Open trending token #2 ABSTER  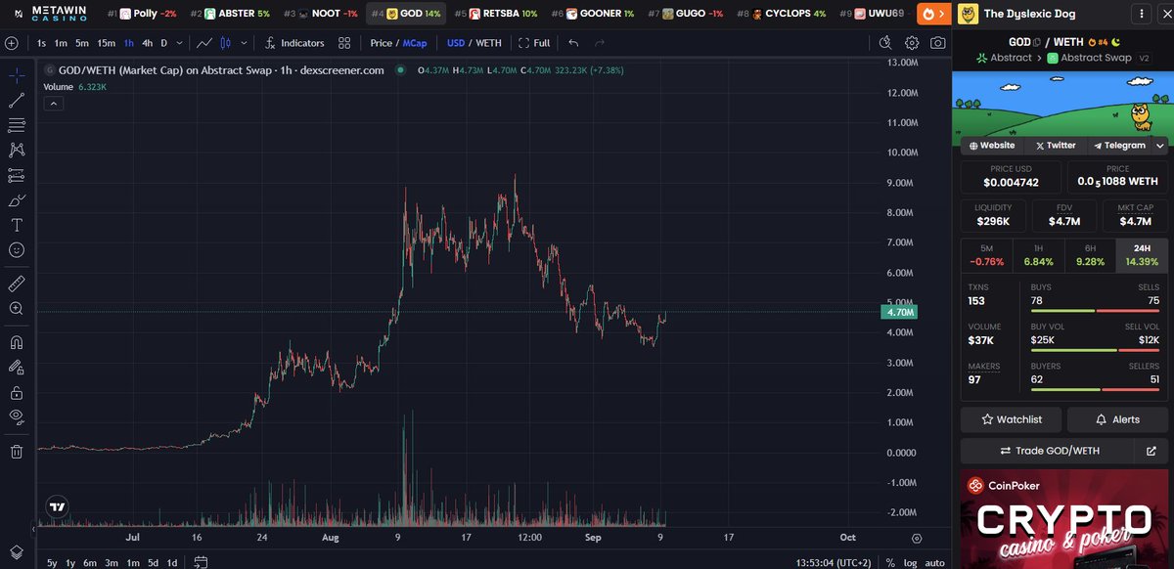click(x=231, y=14)
